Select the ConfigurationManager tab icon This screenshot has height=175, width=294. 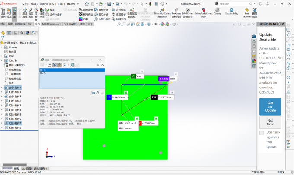(16, 33)
